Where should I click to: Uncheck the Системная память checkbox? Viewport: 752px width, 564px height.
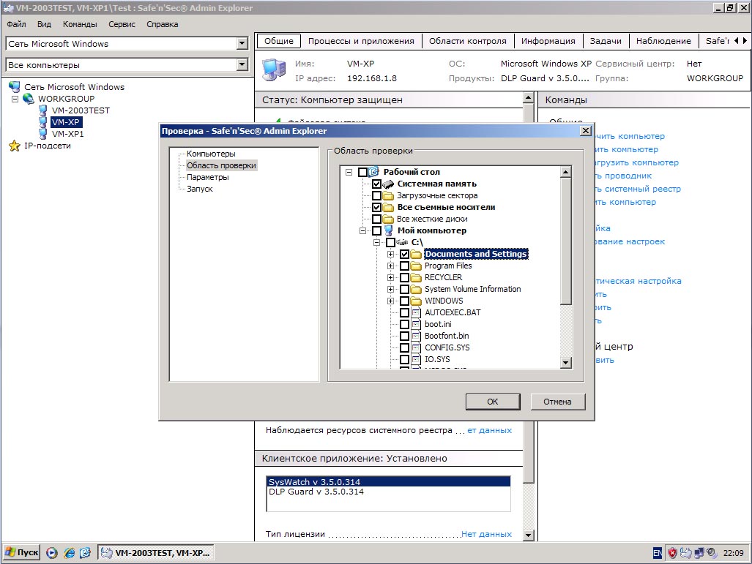(376, 184)
